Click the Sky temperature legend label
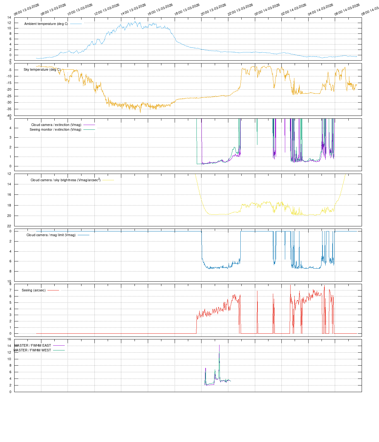Screen dimensions: 379x442 (42, 69)
